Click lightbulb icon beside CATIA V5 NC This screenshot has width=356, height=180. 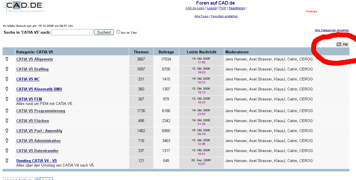click(x=7, y=79)
